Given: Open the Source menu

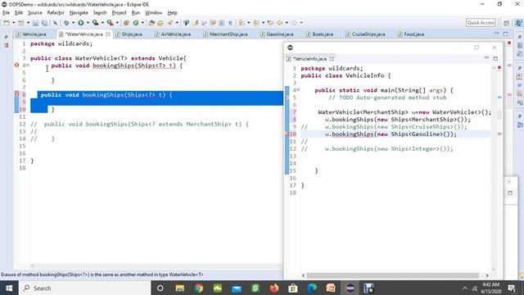Looking at the screenshot, I should 35,13.
